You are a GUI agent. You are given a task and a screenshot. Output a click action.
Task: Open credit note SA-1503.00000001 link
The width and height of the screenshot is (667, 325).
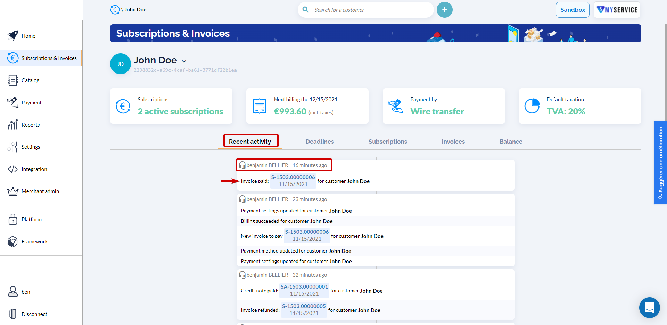point(304,290)
